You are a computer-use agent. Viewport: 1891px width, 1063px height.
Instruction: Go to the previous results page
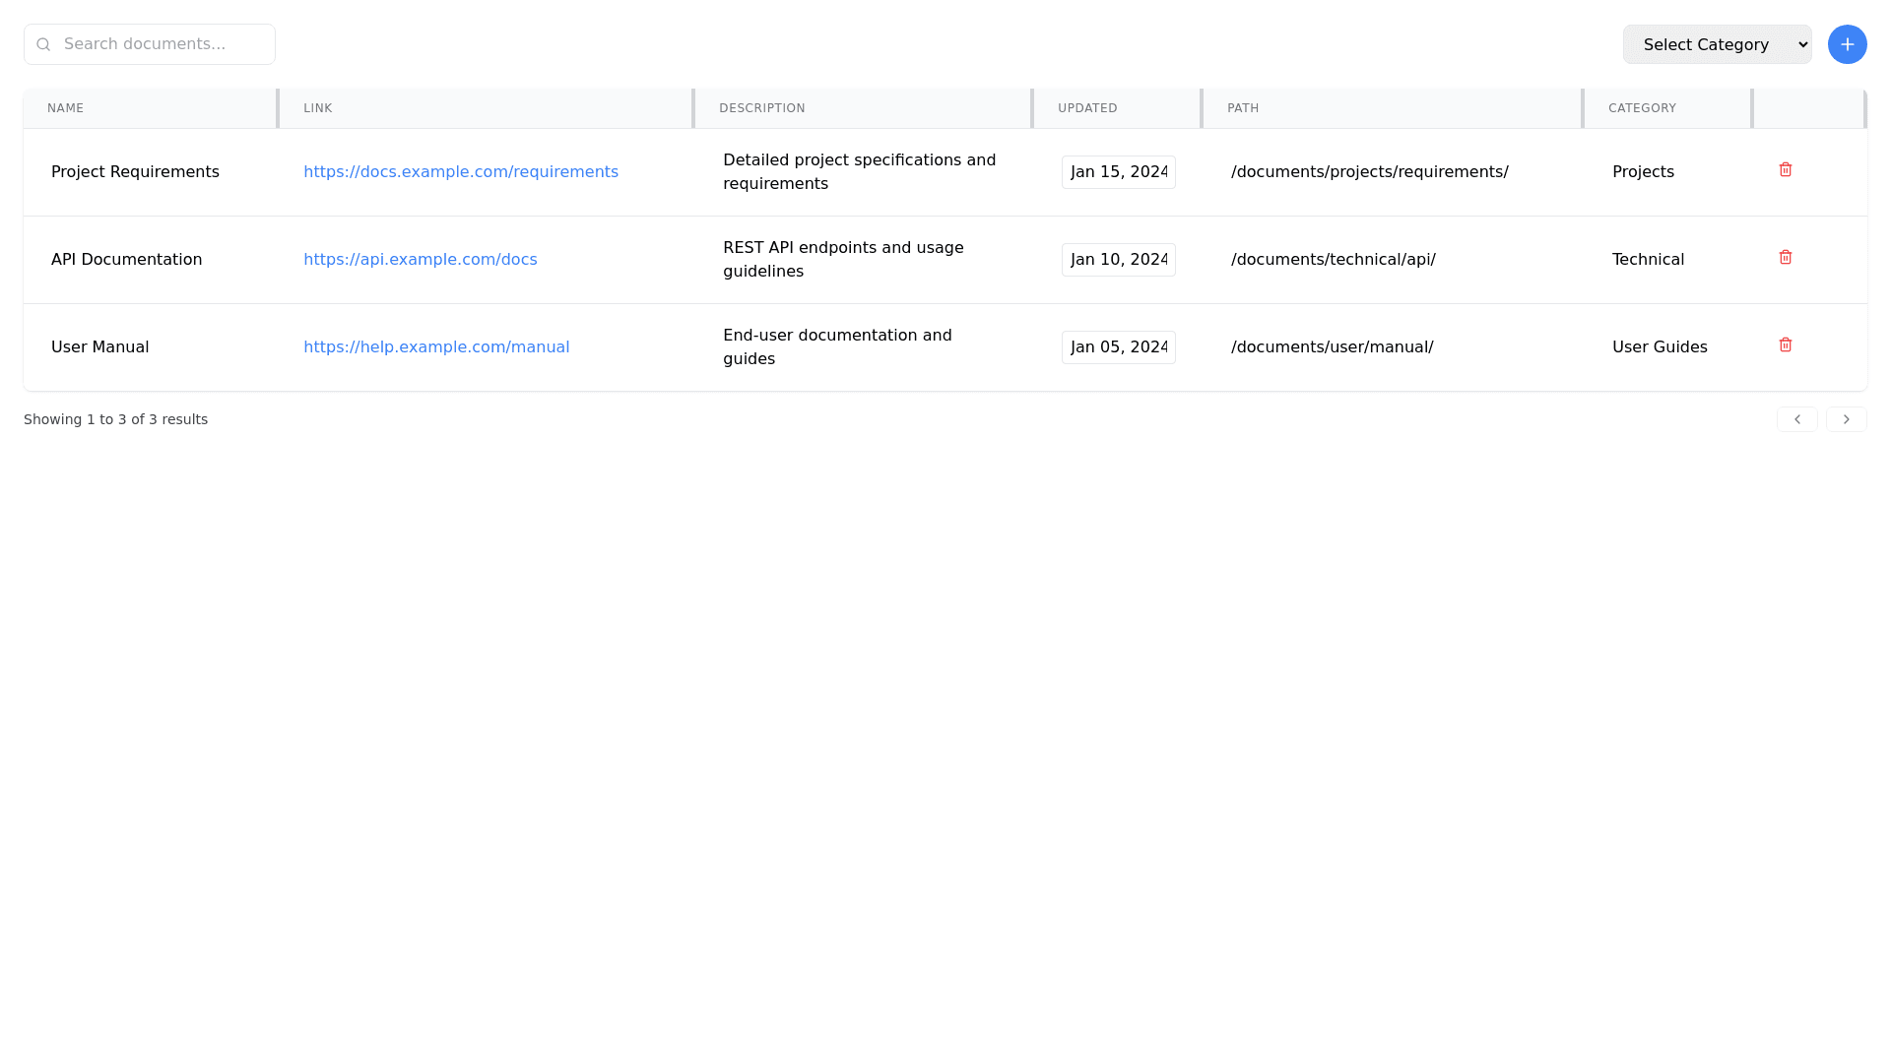1796,419
